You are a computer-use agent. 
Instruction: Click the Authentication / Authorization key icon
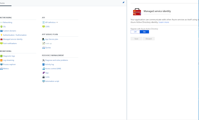[x=1, y=35]
